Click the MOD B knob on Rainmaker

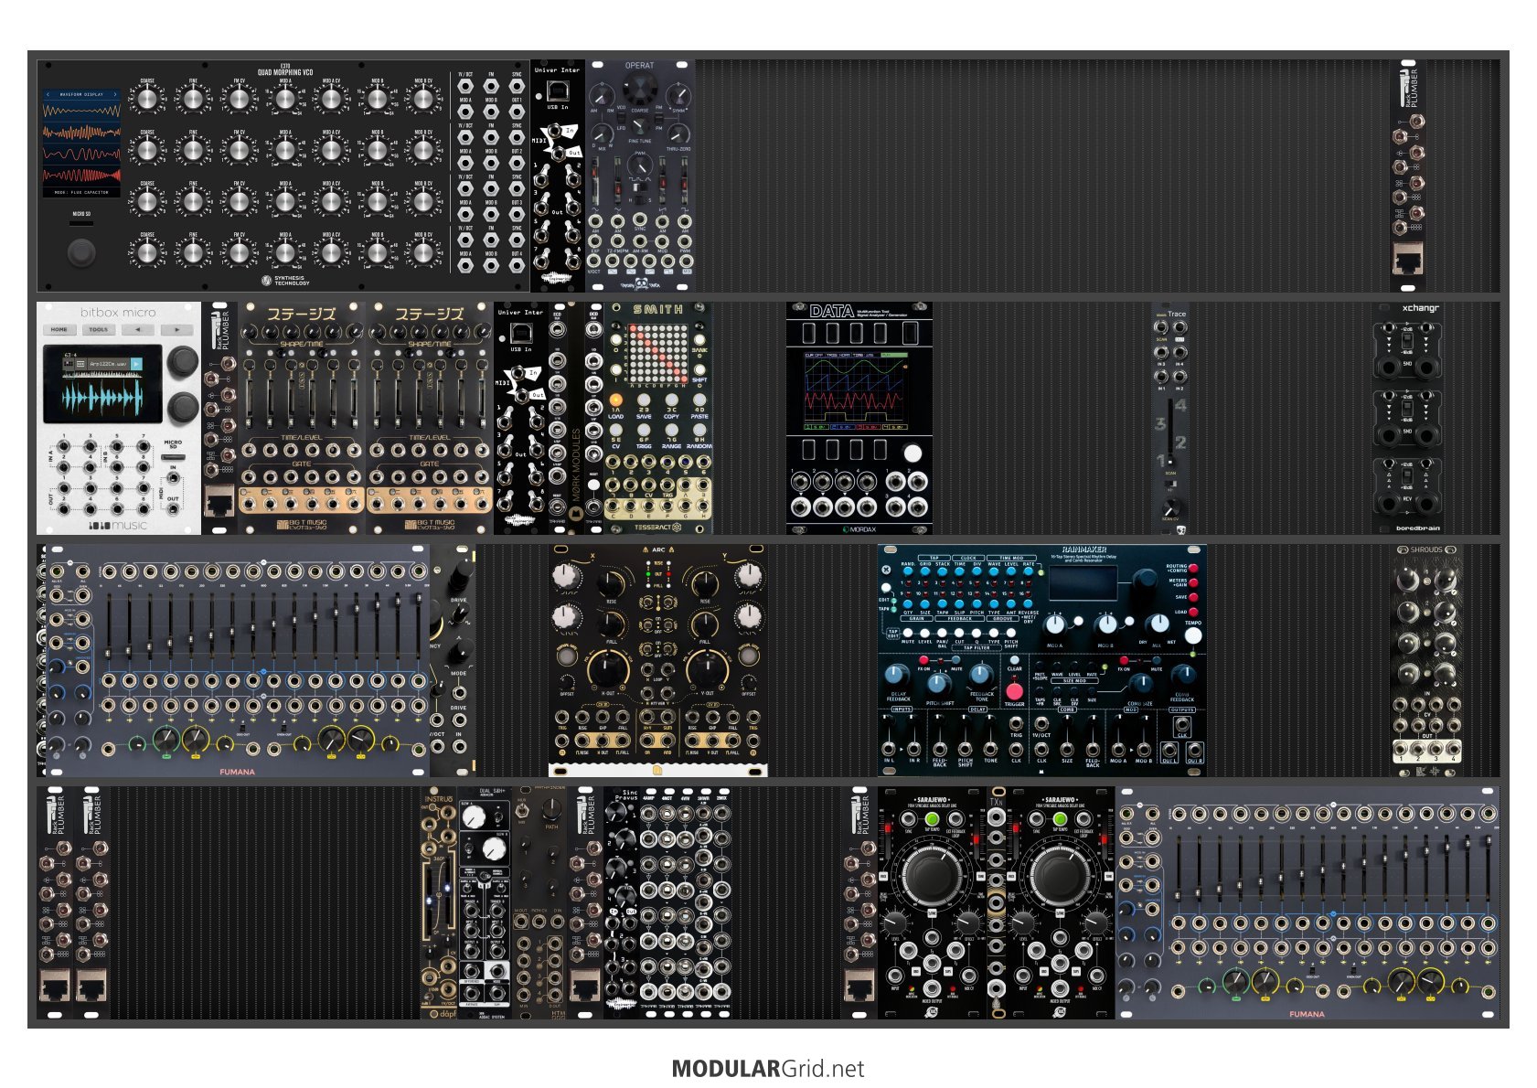(1106, 625)
